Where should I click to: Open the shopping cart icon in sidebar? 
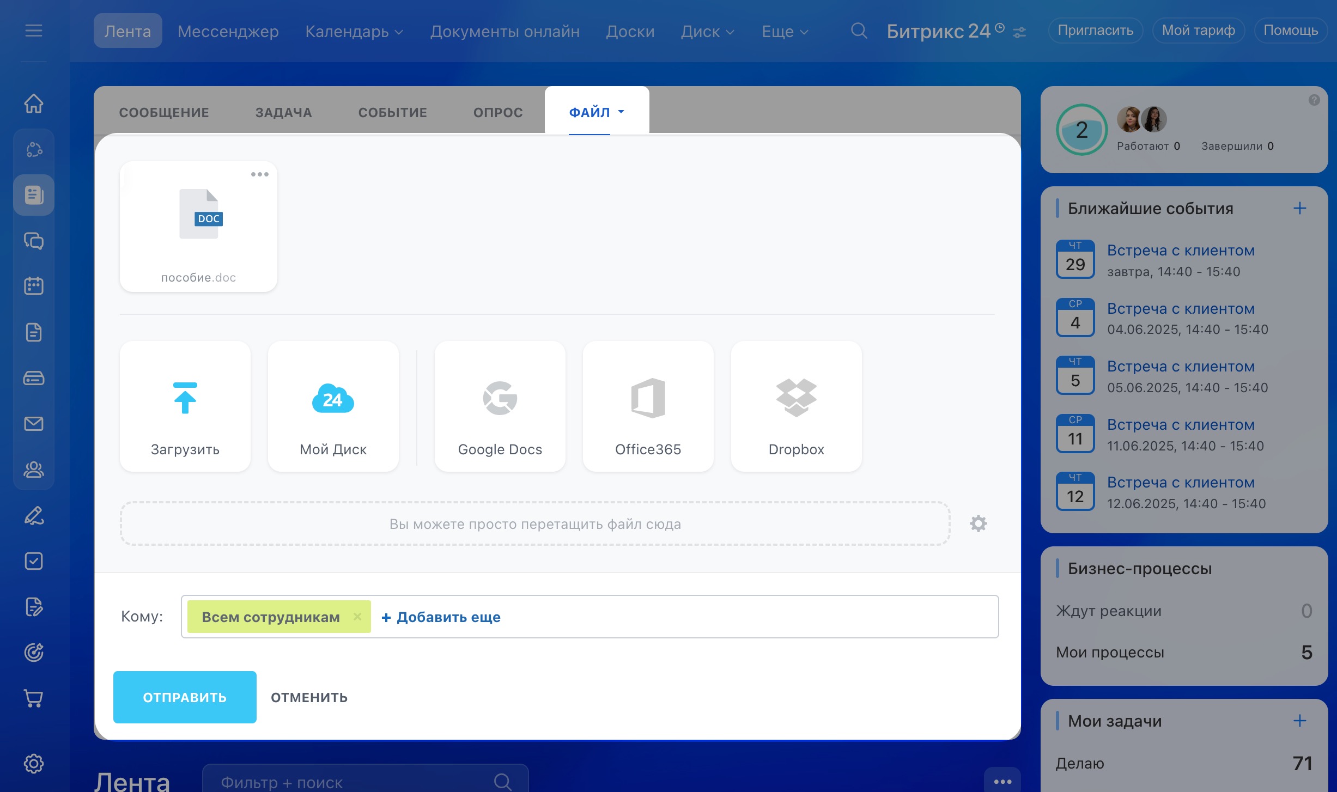[x=34, y=698]
